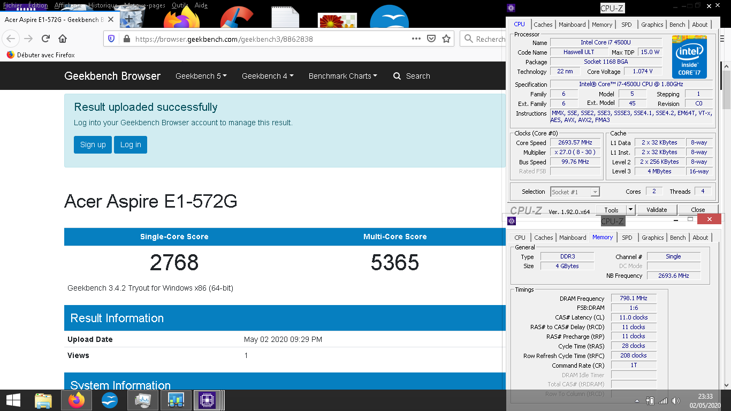Open the Tools dropdown arrow in CPU-Z
Screen dimensions: 731x411
(x=630, y=210)
